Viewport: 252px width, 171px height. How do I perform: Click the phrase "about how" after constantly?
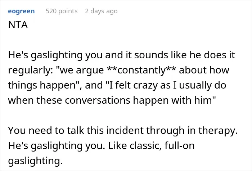[x=204, y=70]
